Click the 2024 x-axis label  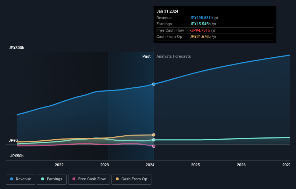(150, 165)
